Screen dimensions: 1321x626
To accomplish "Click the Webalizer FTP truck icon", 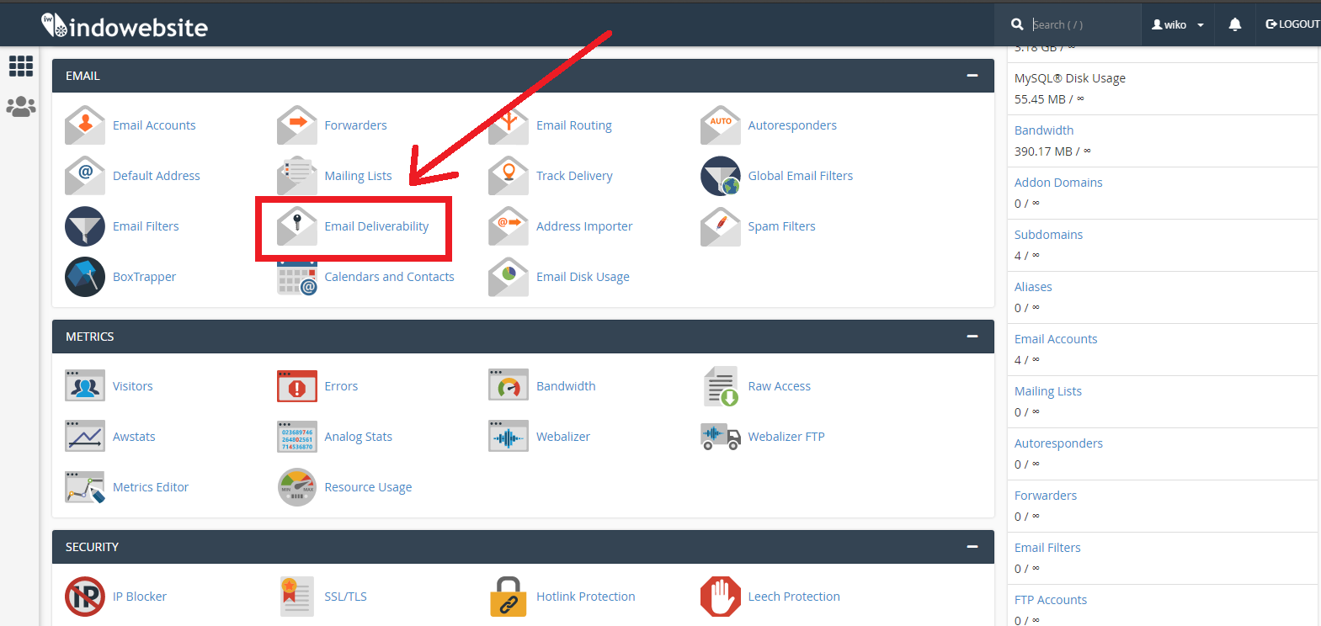I will tap(721, 437).
